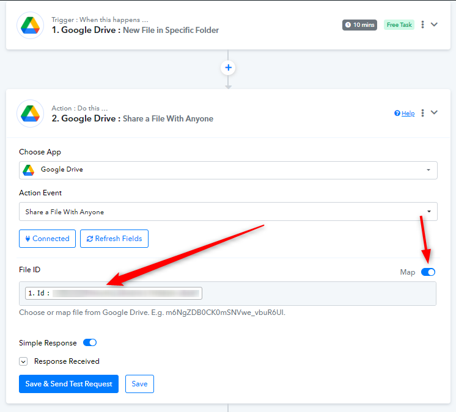Click the trigger title 'New File in Specific Folder'
Image resolution: width=456 pixels, height=412 pixels.
coord(171,30)
